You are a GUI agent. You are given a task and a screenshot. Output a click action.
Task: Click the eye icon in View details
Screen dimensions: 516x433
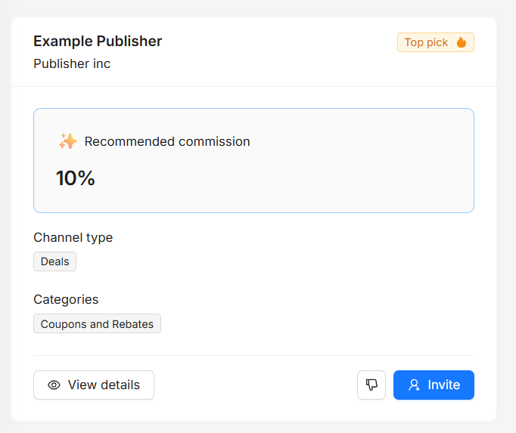[54, 385]
